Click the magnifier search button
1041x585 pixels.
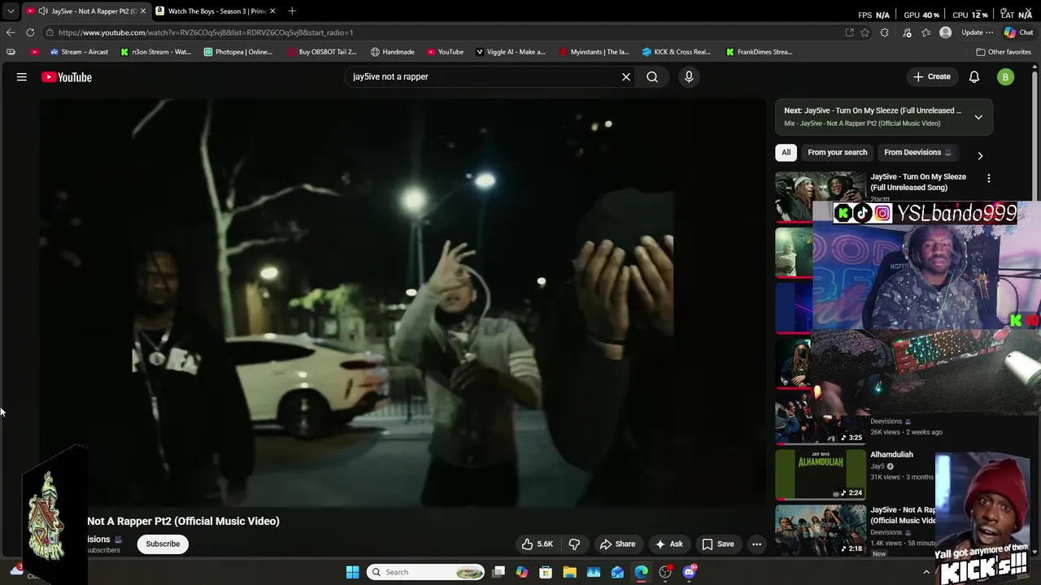[x=652, y=77]
